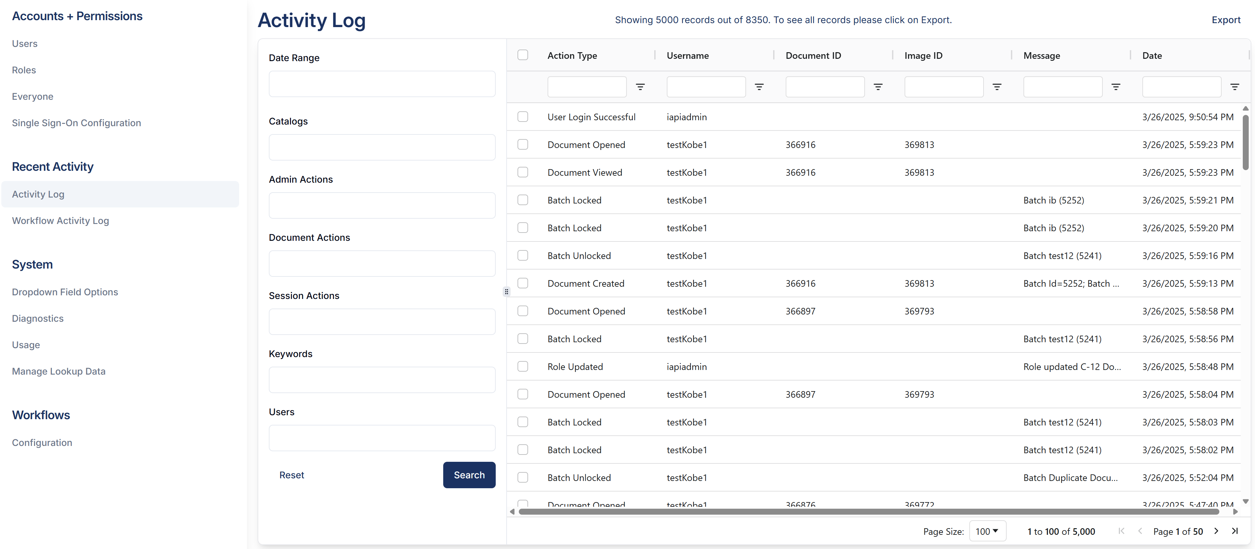Sort by the Username column header
The height and width of the screenshot is (549, 1255).
click(x=687, y=55)
